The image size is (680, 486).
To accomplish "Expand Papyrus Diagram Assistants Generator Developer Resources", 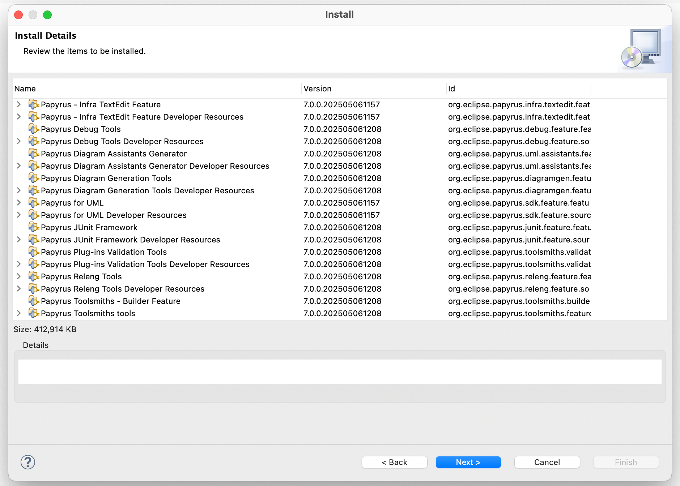I will pos(19,166).
